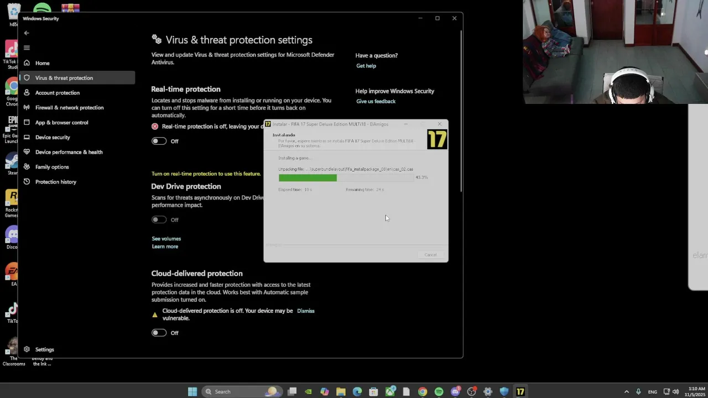Toggle Real-time protection switch

tap(159, 141)
